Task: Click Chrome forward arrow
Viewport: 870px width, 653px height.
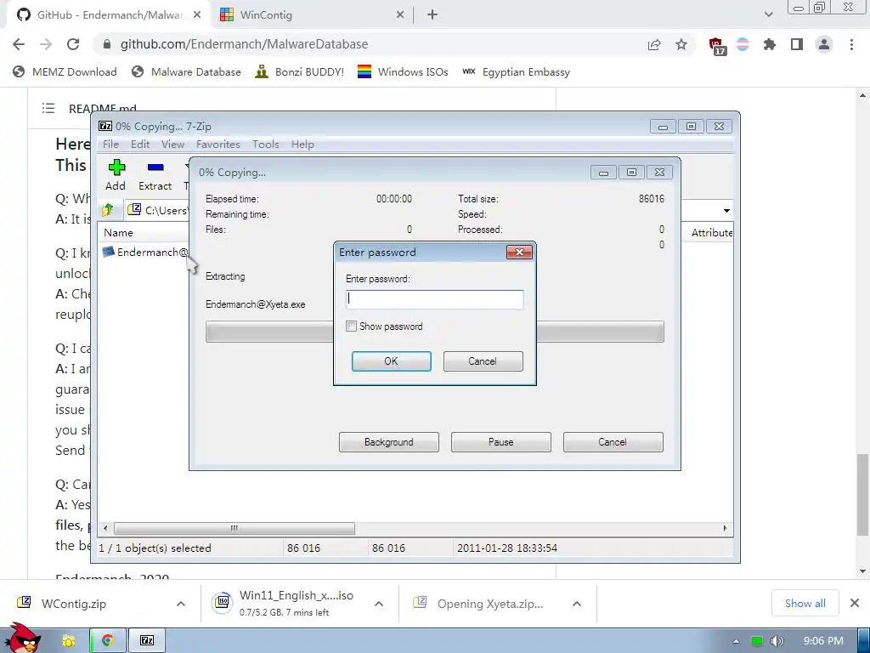Action: click(46, 44)
